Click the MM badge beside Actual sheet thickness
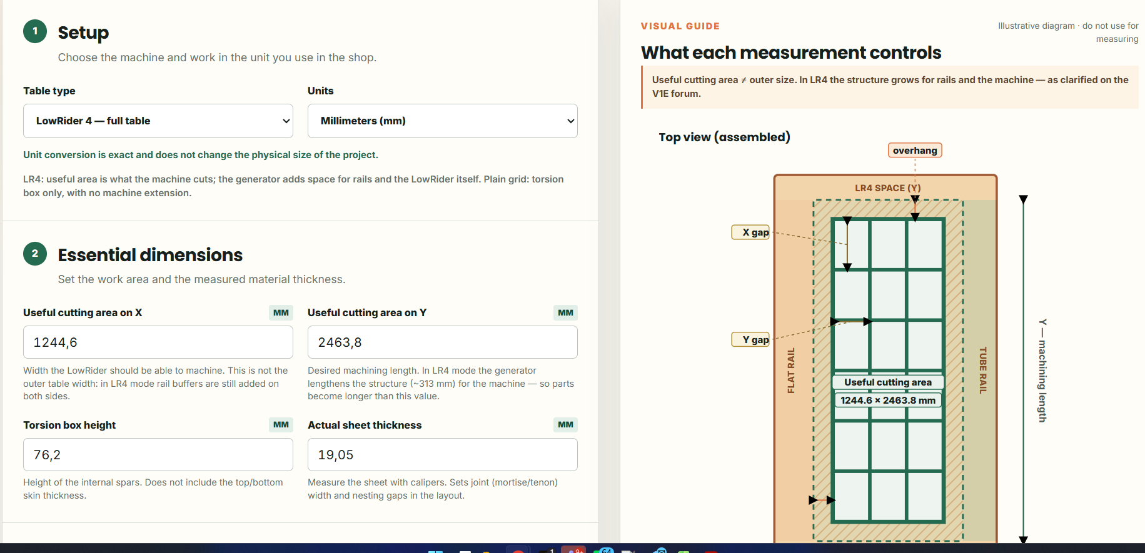Viewport: 1145px width, 553px height. click(565, 425)
